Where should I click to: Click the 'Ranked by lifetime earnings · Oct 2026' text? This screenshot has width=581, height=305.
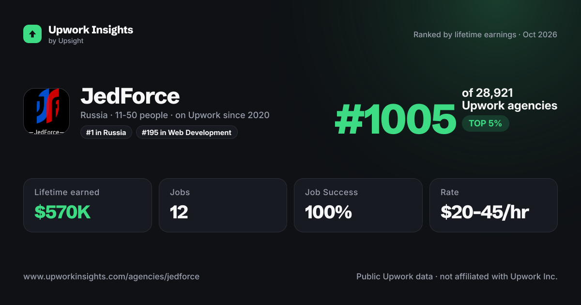[x=485, y=35]
